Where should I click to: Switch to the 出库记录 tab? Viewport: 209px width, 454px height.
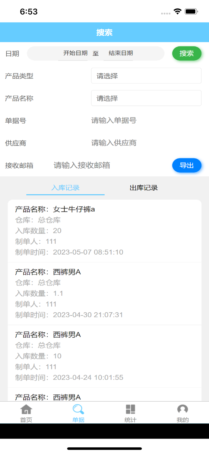[144, 188]
